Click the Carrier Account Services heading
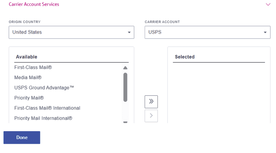 [x=34, y=5]
